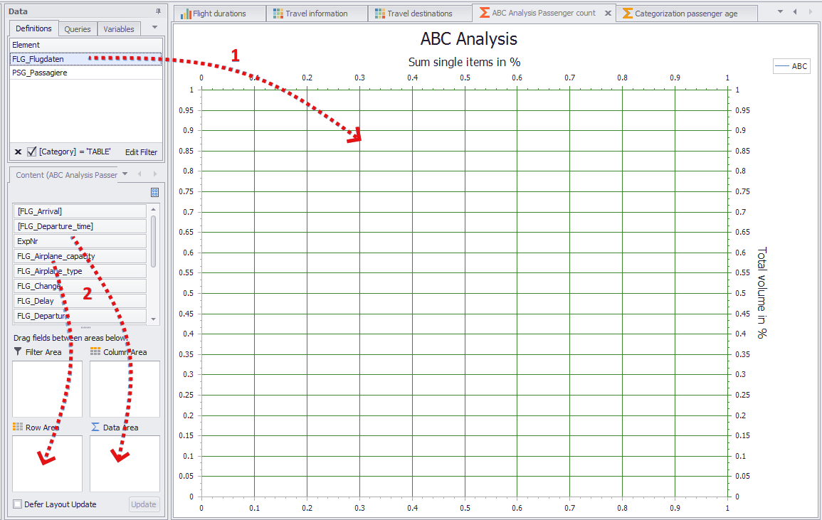The width and height of the screenshot is (822, 520).
Task: Click the sigma icon of Categorization tab
Action: 628,14
